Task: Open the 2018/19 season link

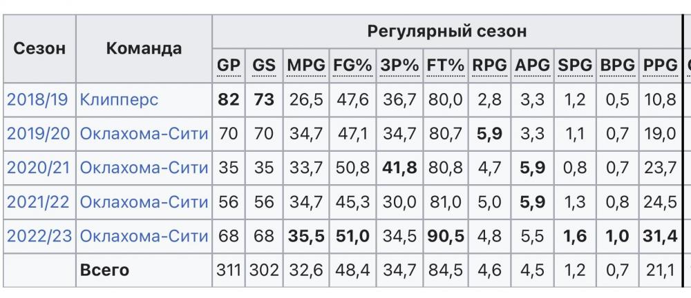Action: 37,99
